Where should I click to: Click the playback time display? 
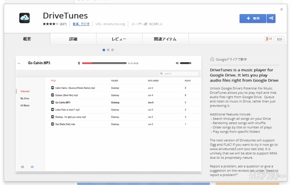pos(133,63)
